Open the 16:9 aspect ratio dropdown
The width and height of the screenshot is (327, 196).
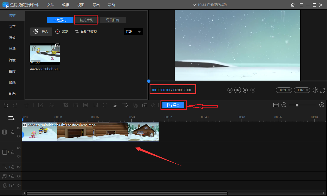coord(284,90)
